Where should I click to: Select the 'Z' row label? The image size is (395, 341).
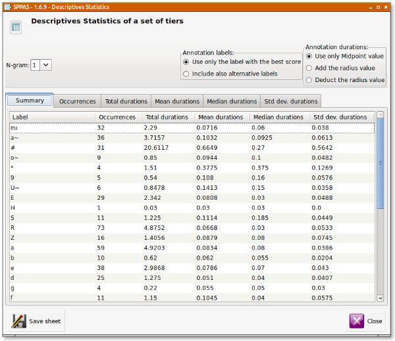tap(13, 238)
